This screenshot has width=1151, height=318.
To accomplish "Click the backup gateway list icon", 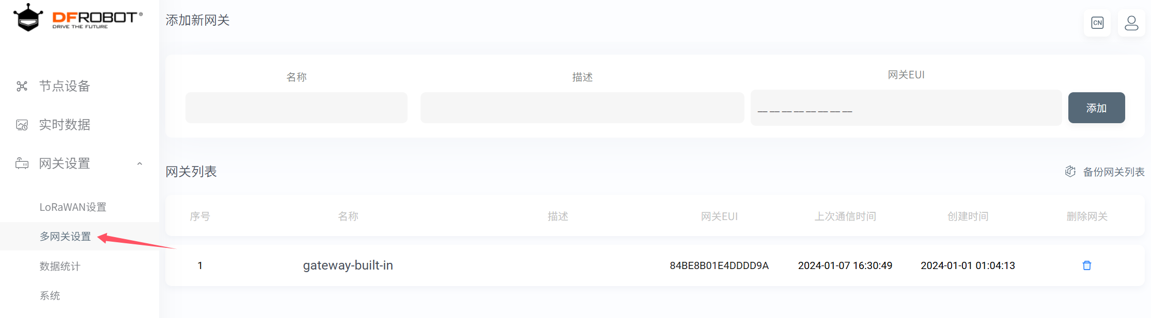I will [x=1070, y=171].
